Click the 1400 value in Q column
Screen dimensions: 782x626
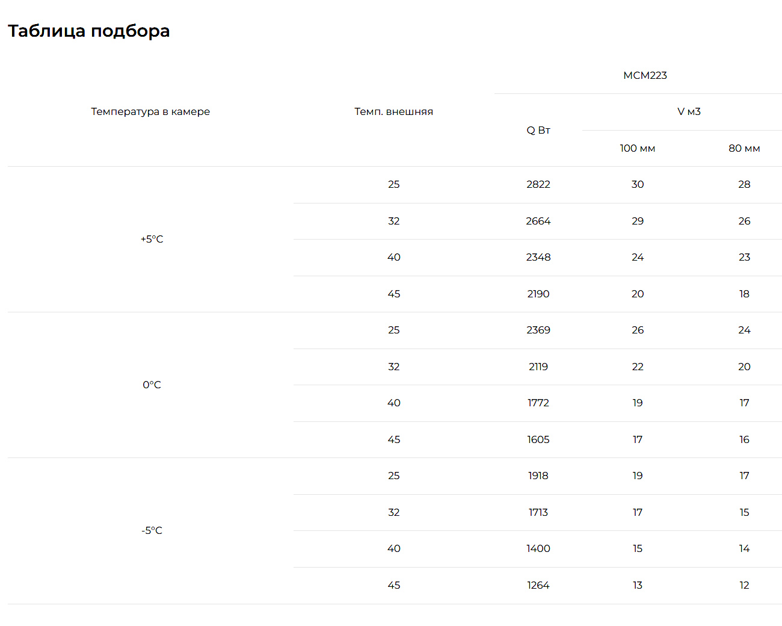pyautogui.click(x=538, y=548)
